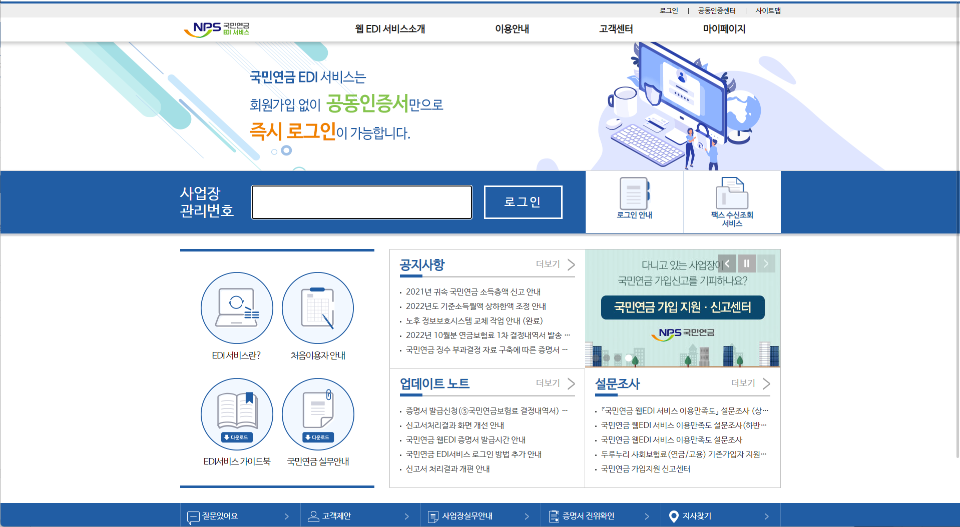960x527 pixels.
Task: Click the top 로그인 link
Action: click(669, 10)
